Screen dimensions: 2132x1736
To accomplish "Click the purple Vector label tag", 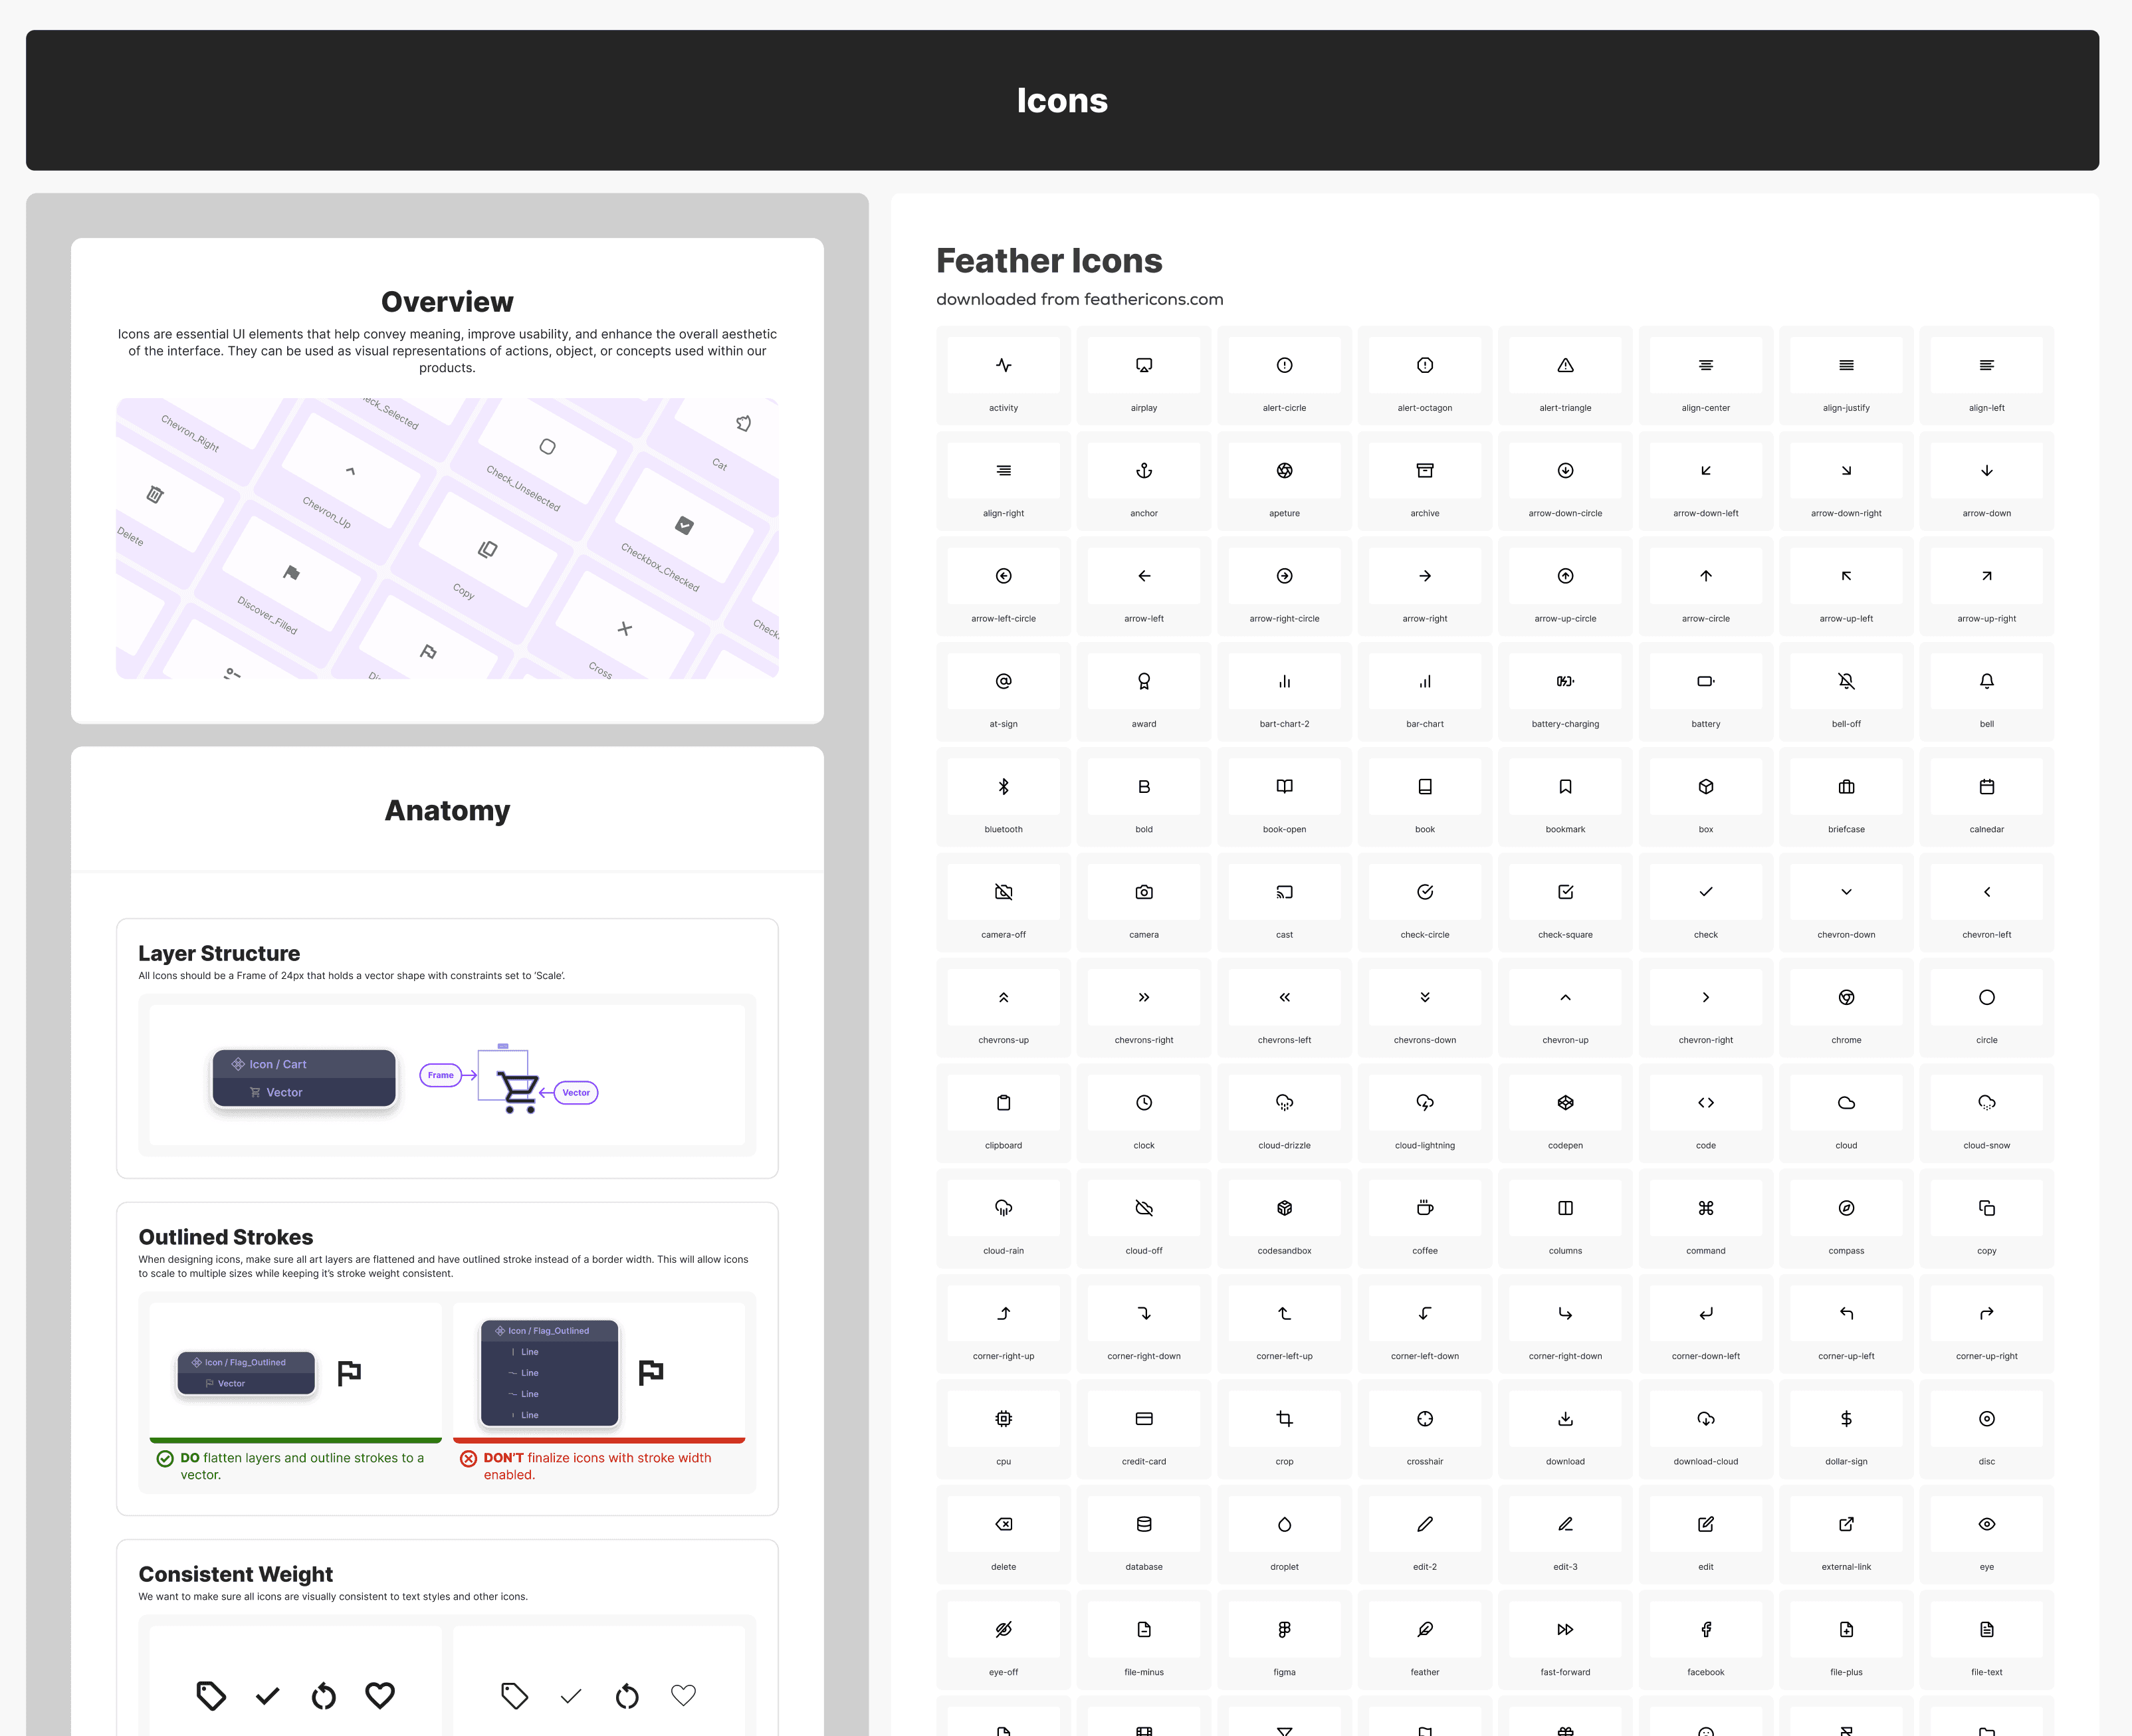I will 576,1093.
